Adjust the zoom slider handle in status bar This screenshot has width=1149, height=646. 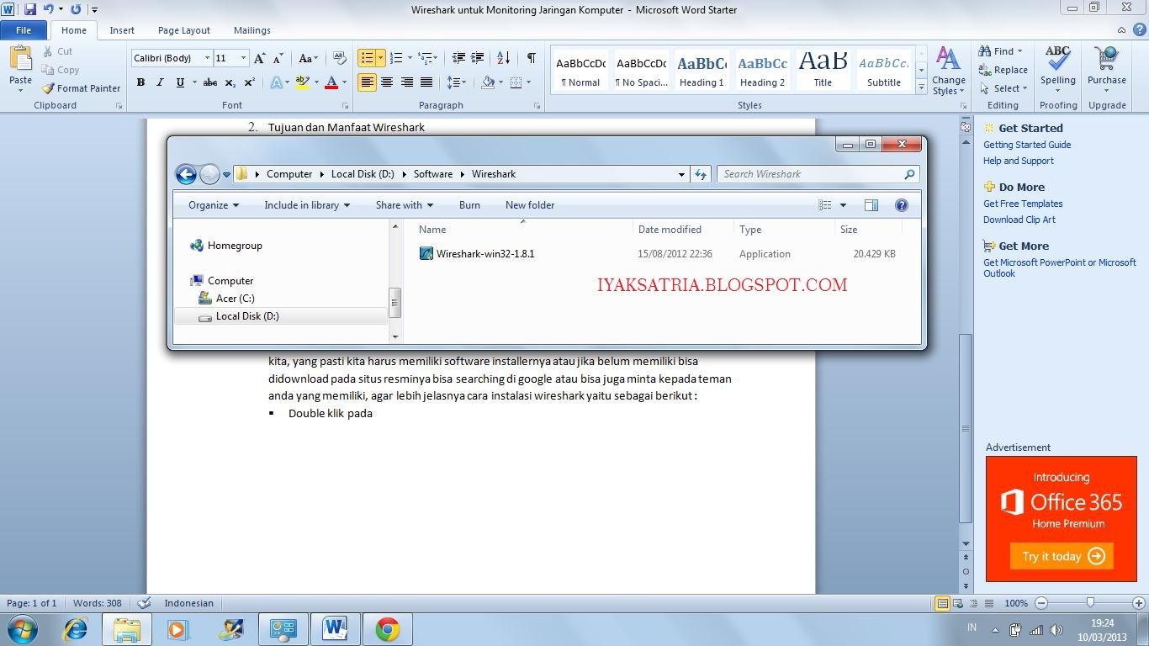1090,603
